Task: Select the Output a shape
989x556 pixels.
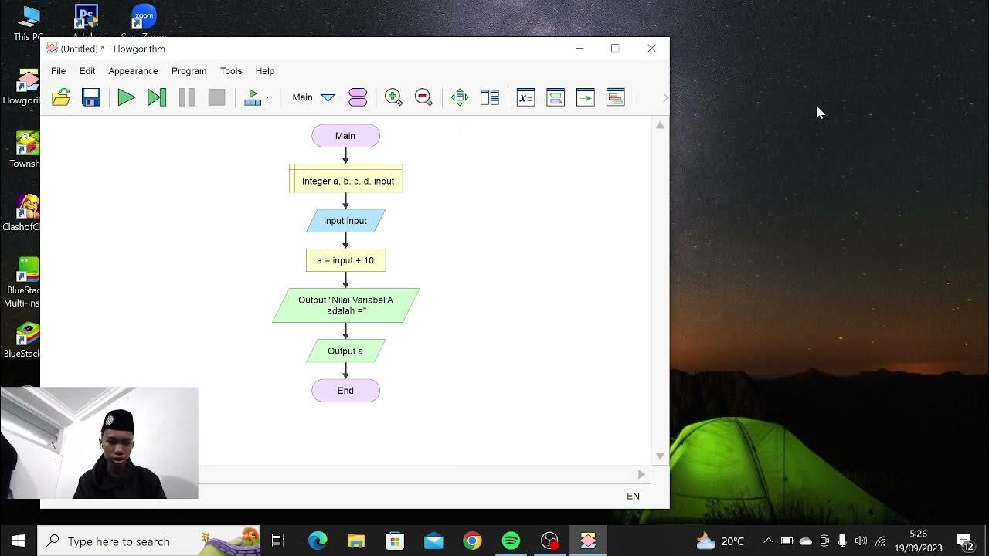Action: tap(345, 351)
